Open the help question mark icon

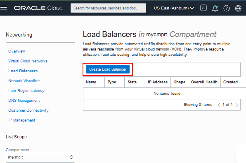point(226,8)
